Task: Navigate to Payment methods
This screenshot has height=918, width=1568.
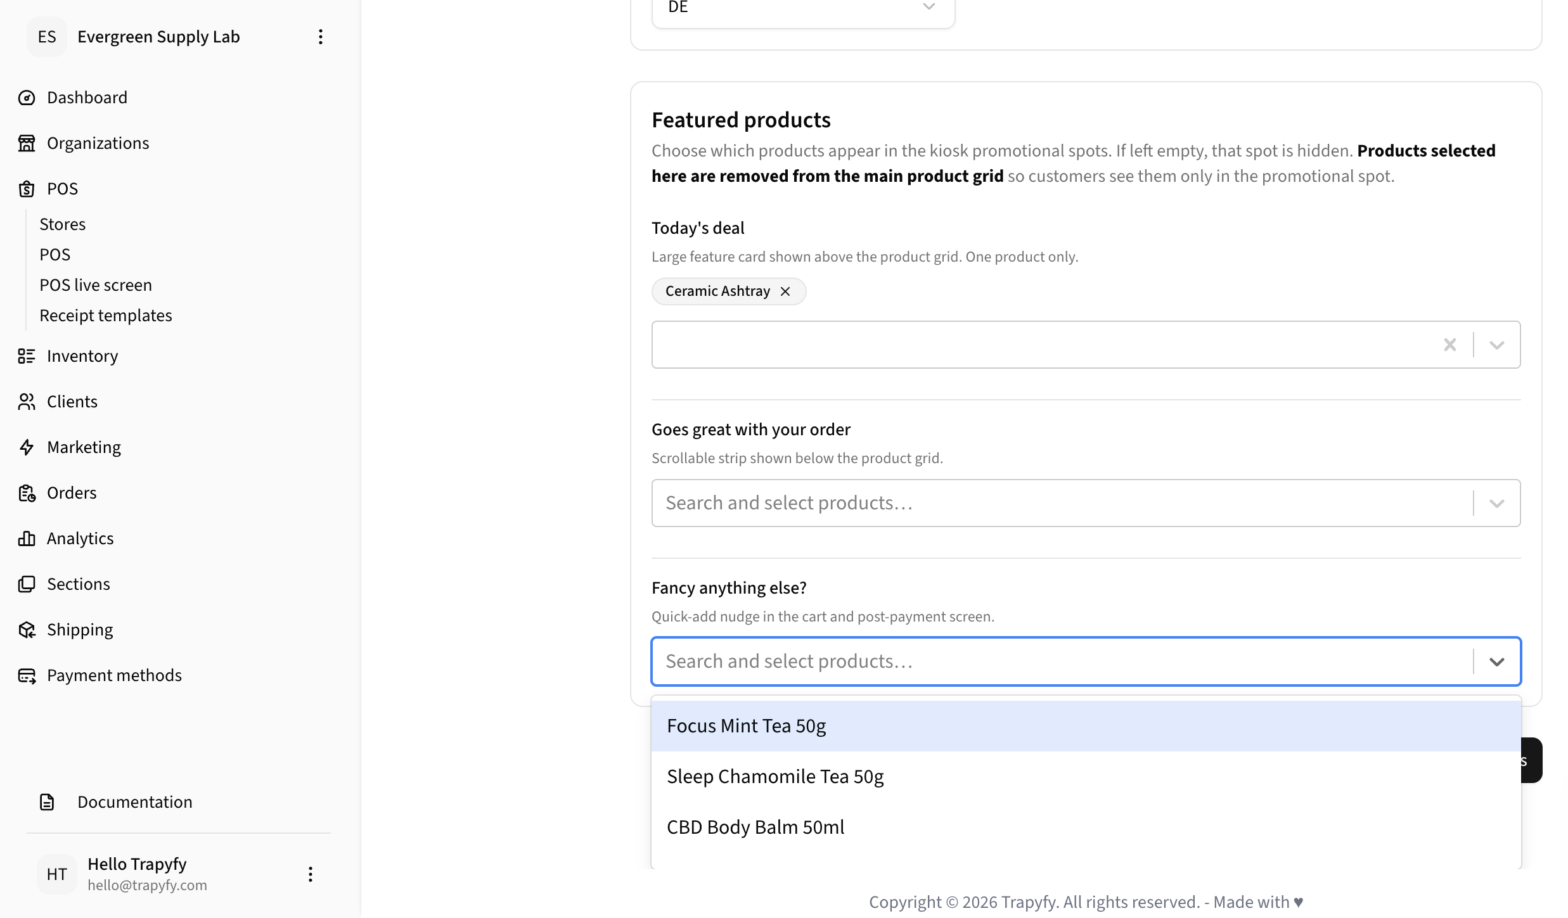Action: 115,675
